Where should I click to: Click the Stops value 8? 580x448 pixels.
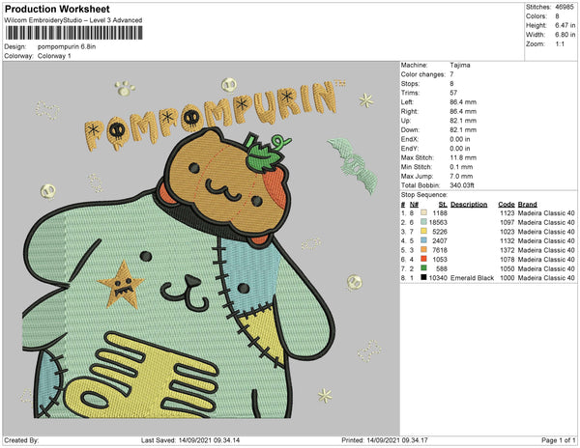point(451,83)
